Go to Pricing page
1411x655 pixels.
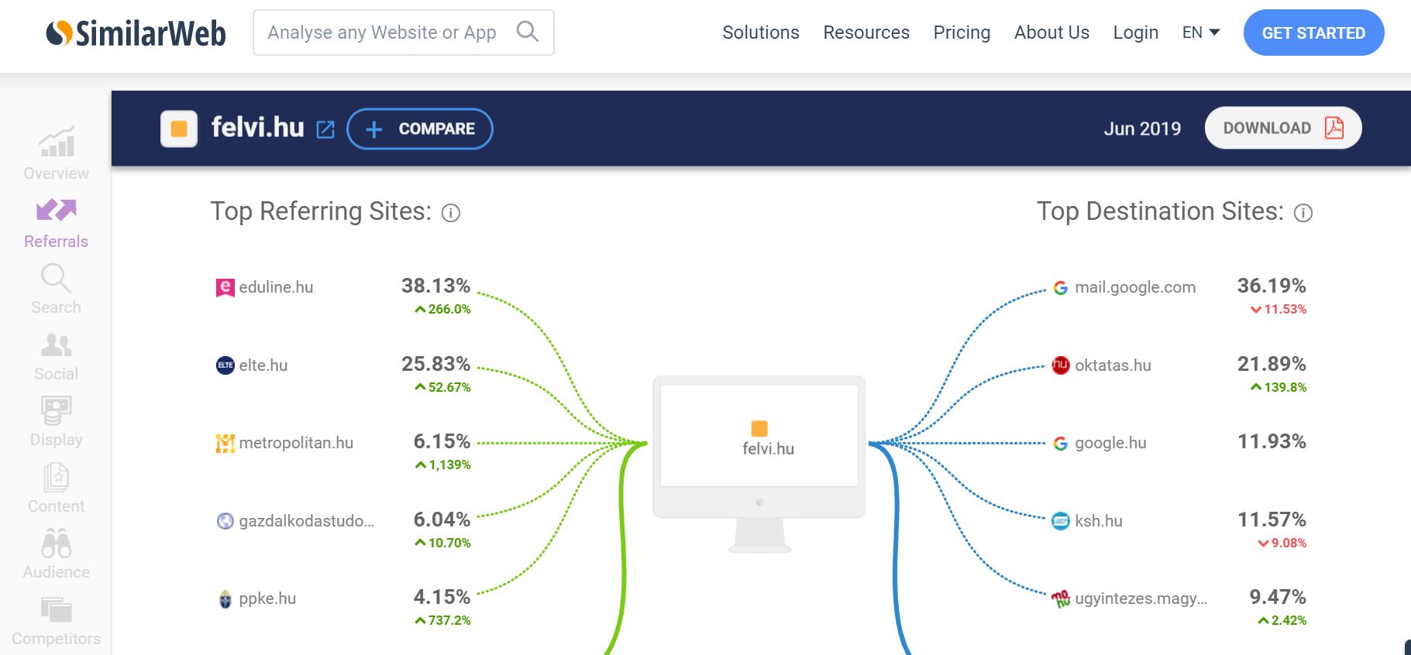tap(962, 33)
